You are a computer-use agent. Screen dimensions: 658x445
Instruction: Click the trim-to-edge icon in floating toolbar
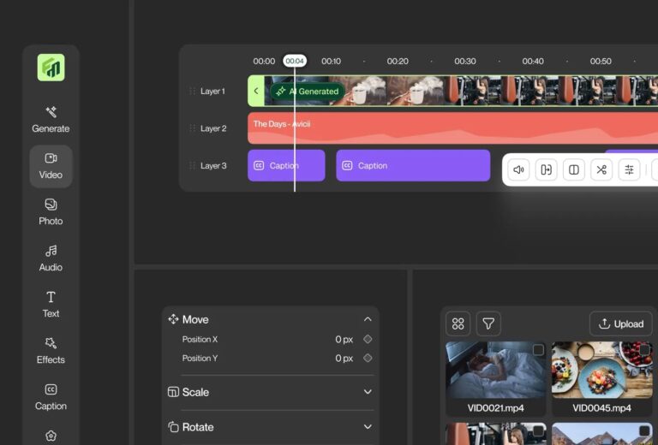(546, 169)
